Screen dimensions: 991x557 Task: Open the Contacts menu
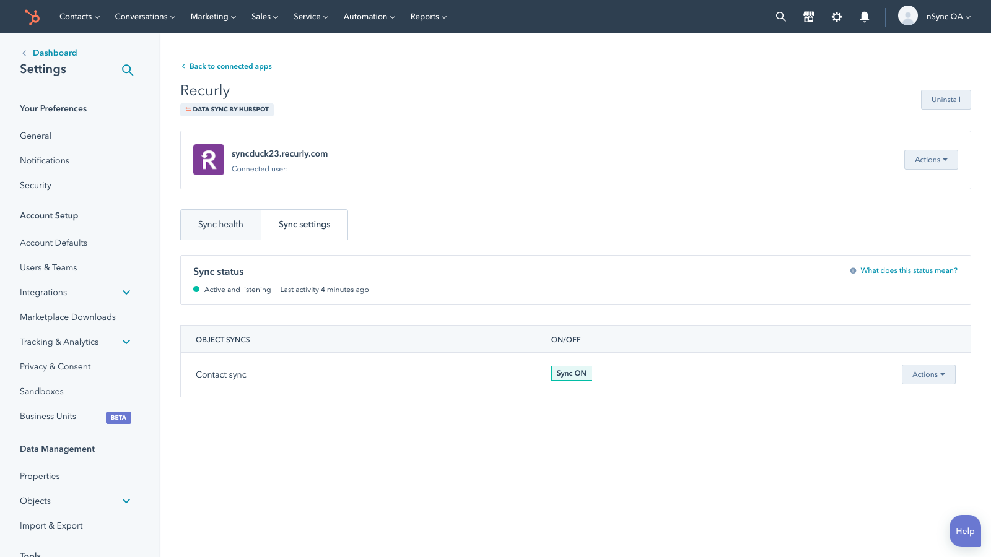[79, 17]
